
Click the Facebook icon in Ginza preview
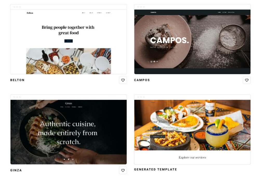pos(69,159)
